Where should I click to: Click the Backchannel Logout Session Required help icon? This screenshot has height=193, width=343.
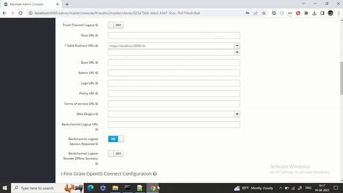pos(96,144)
